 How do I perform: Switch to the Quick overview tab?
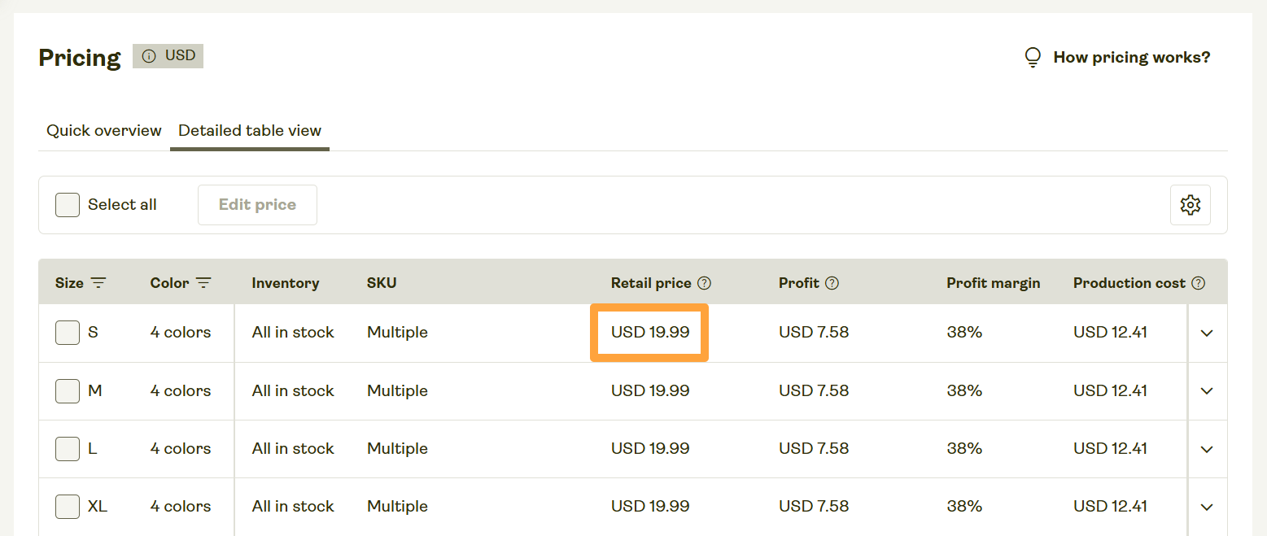103,130
